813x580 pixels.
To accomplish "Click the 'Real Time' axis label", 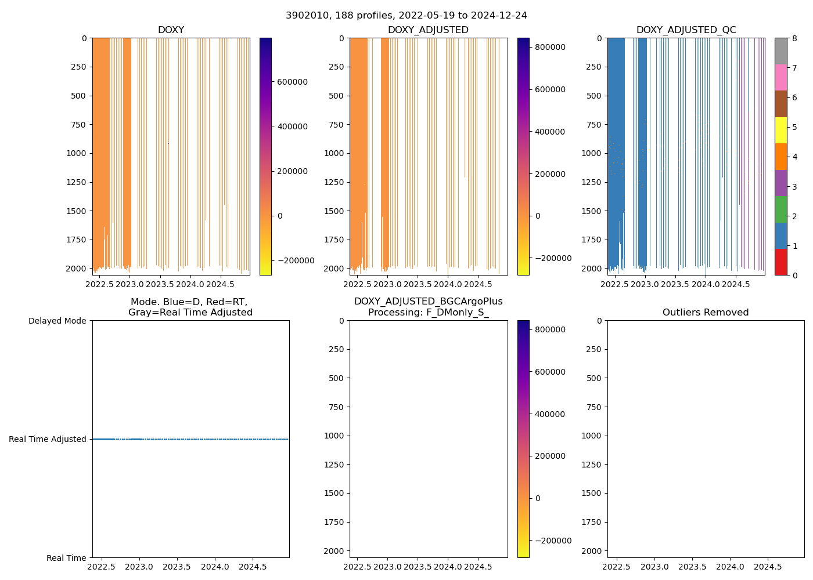I will click(x=66, y=558).
